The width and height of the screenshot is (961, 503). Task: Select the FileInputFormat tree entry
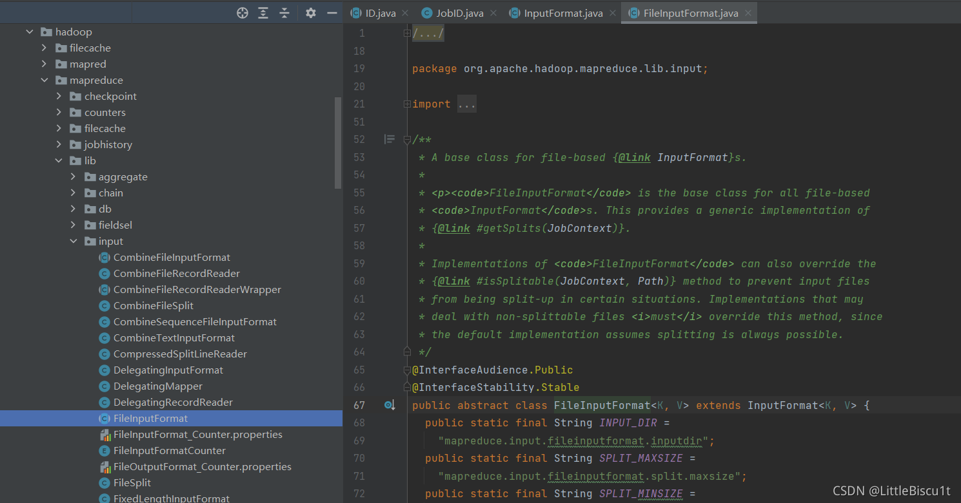(171, 418)
